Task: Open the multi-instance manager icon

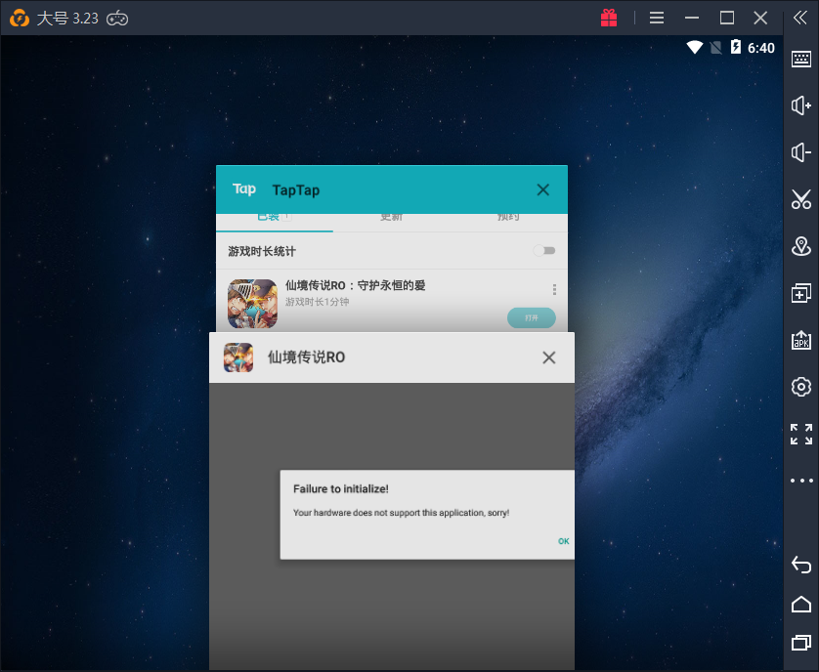Action: 801,293
